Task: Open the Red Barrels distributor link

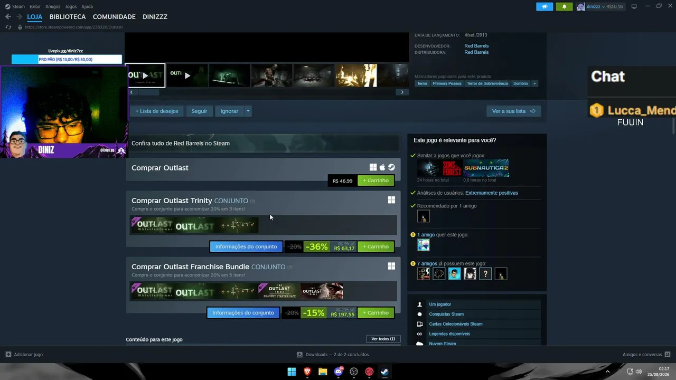Action: 476,52
